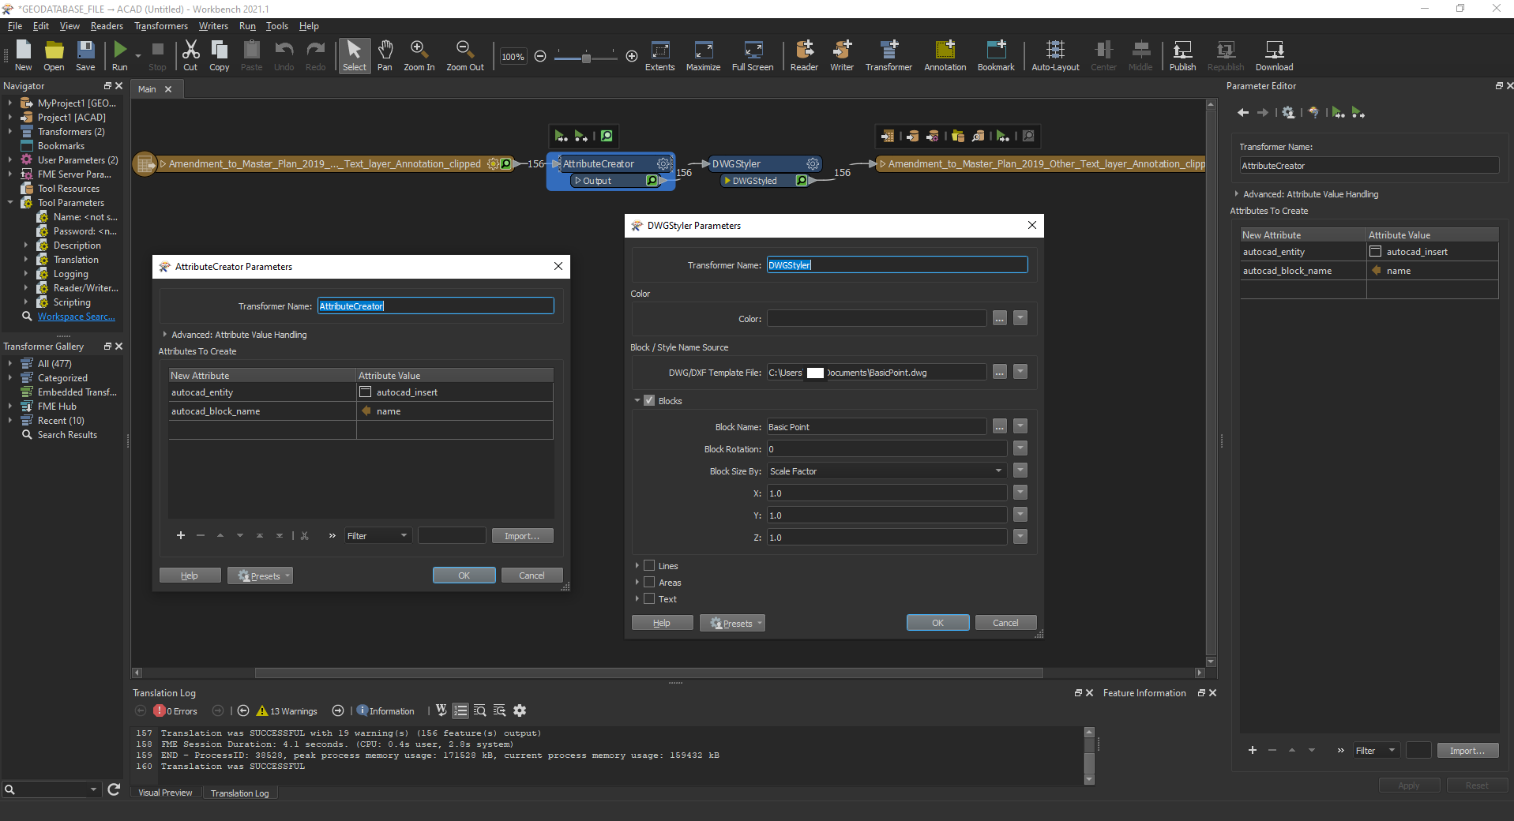
Task: Click the Run workspace icon
Action: pyautogui.click(x=119, y=51)
